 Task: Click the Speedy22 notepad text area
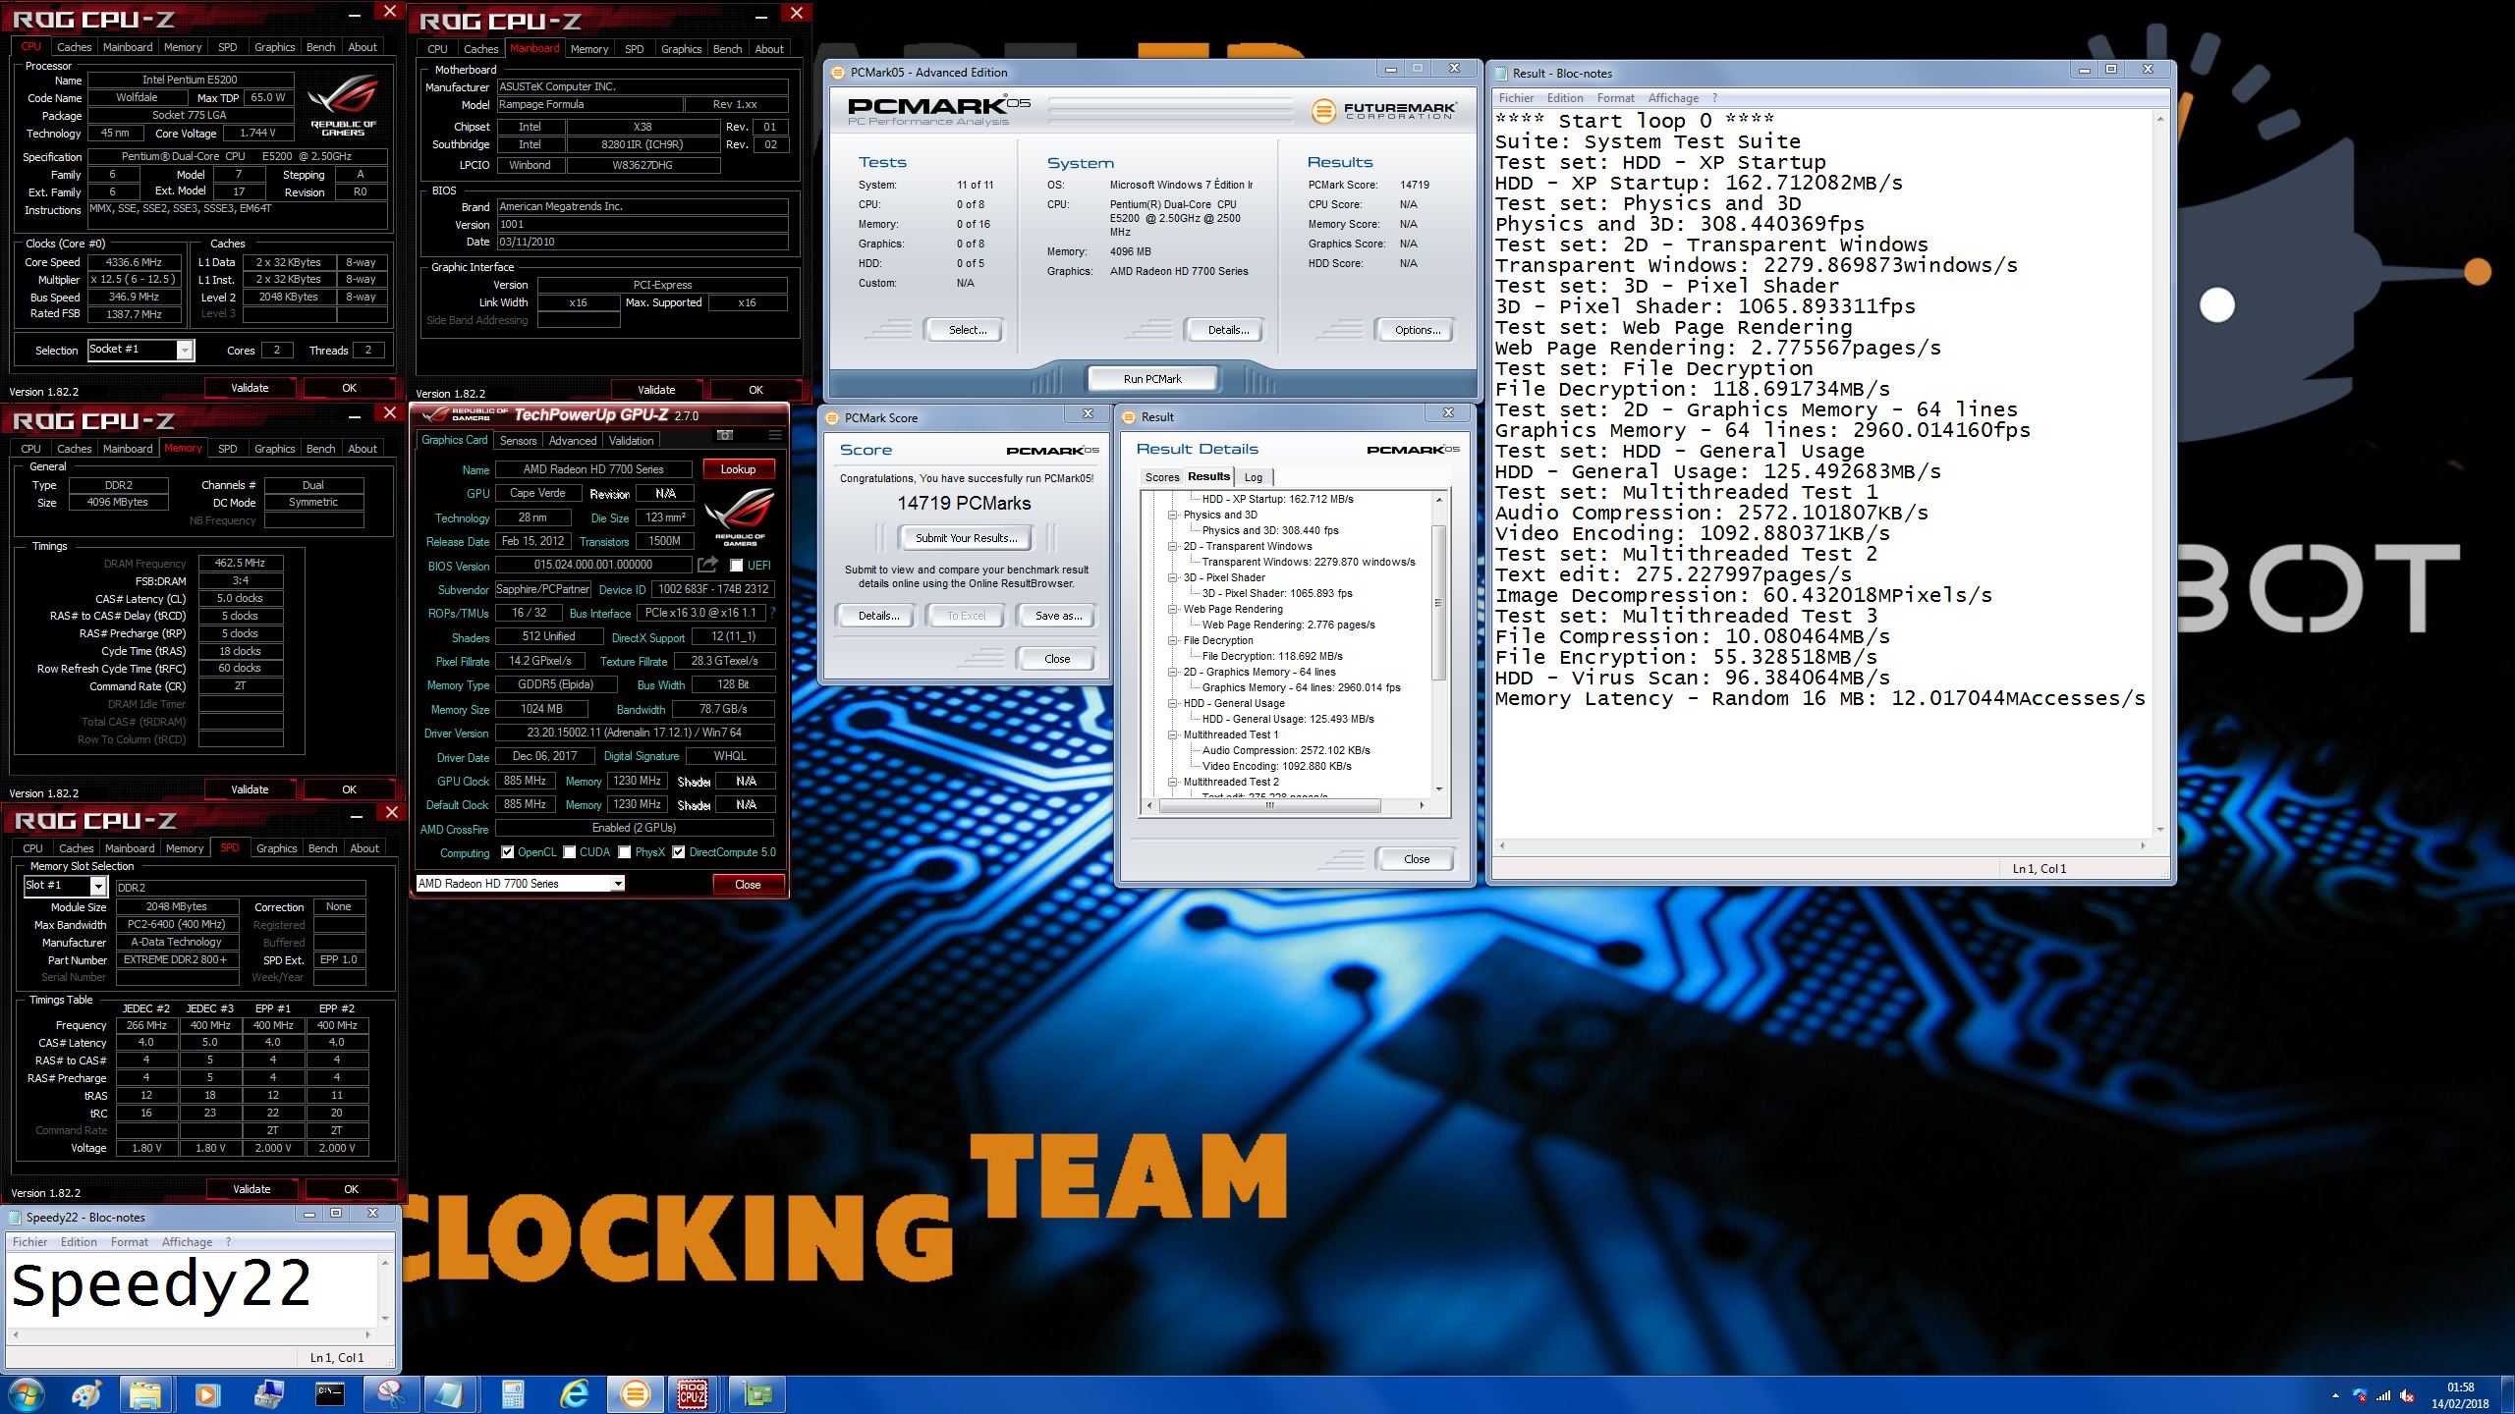pyautogui.click(x=193, y=1288)
